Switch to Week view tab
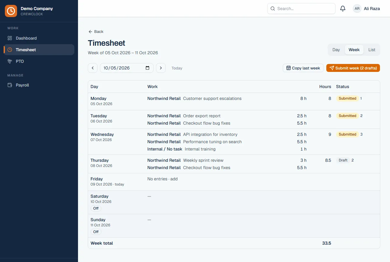390x262 pixels. click(x=354, y=50)
